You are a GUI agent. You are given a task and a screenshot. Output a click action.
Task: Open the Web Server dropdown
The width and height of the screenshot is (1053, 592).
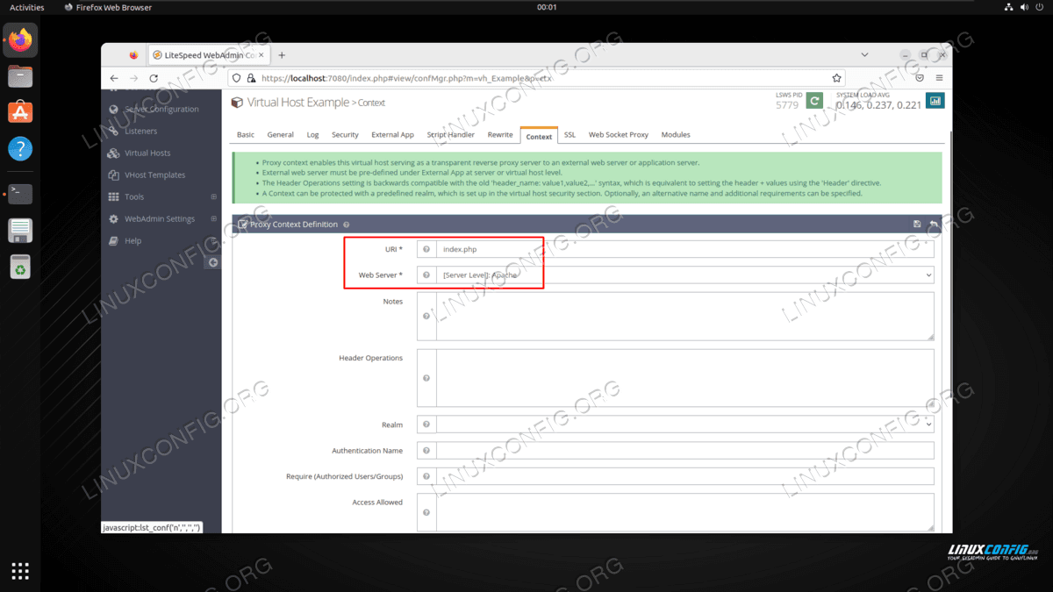point(685,275)
